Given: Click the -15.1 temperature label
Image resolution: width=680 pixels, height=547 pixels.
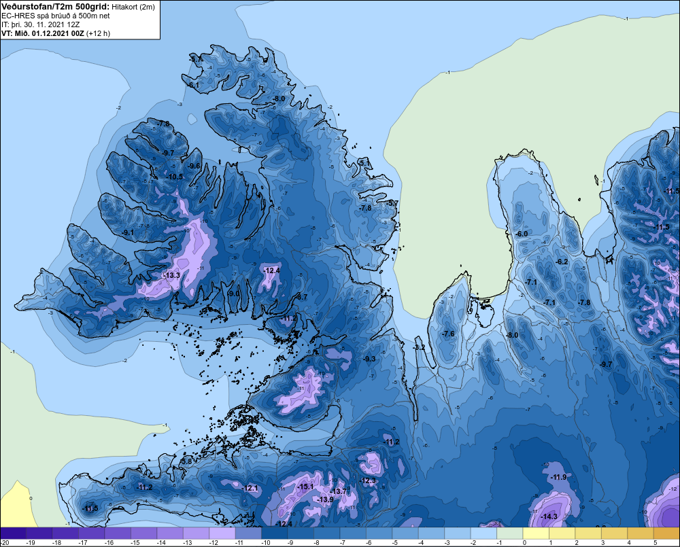Looking at the screenshot, I should tap(305, 487).
